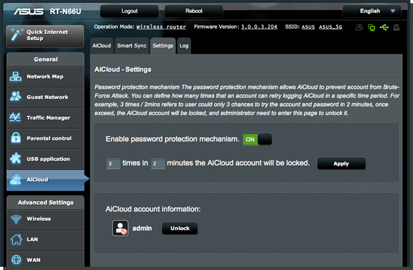The height and width of the screenshot is (270, 413).
Task: Turn off the password protection mechanism switch
Action: (257, 139)
